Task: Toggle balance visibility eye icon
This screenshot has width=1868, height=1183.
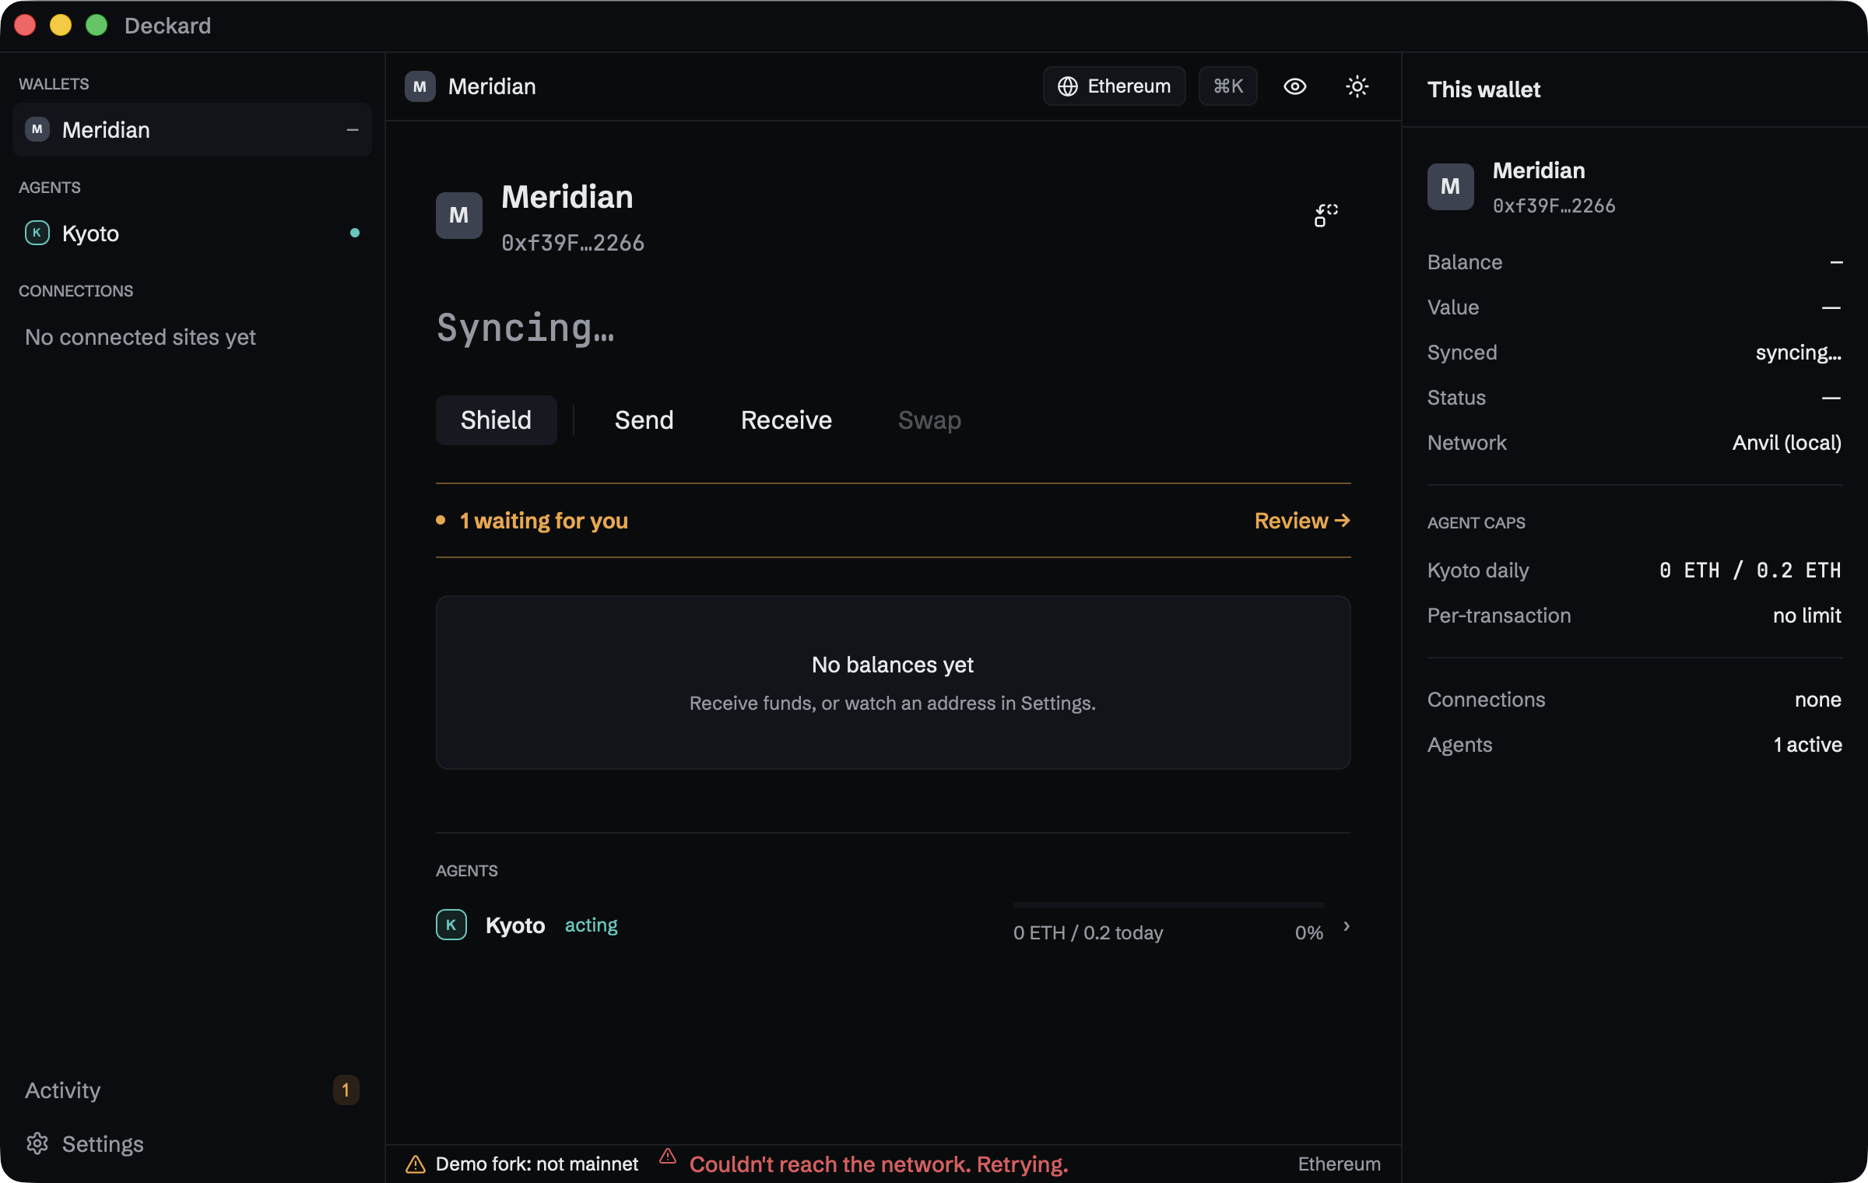Action: pos(1294,86)
